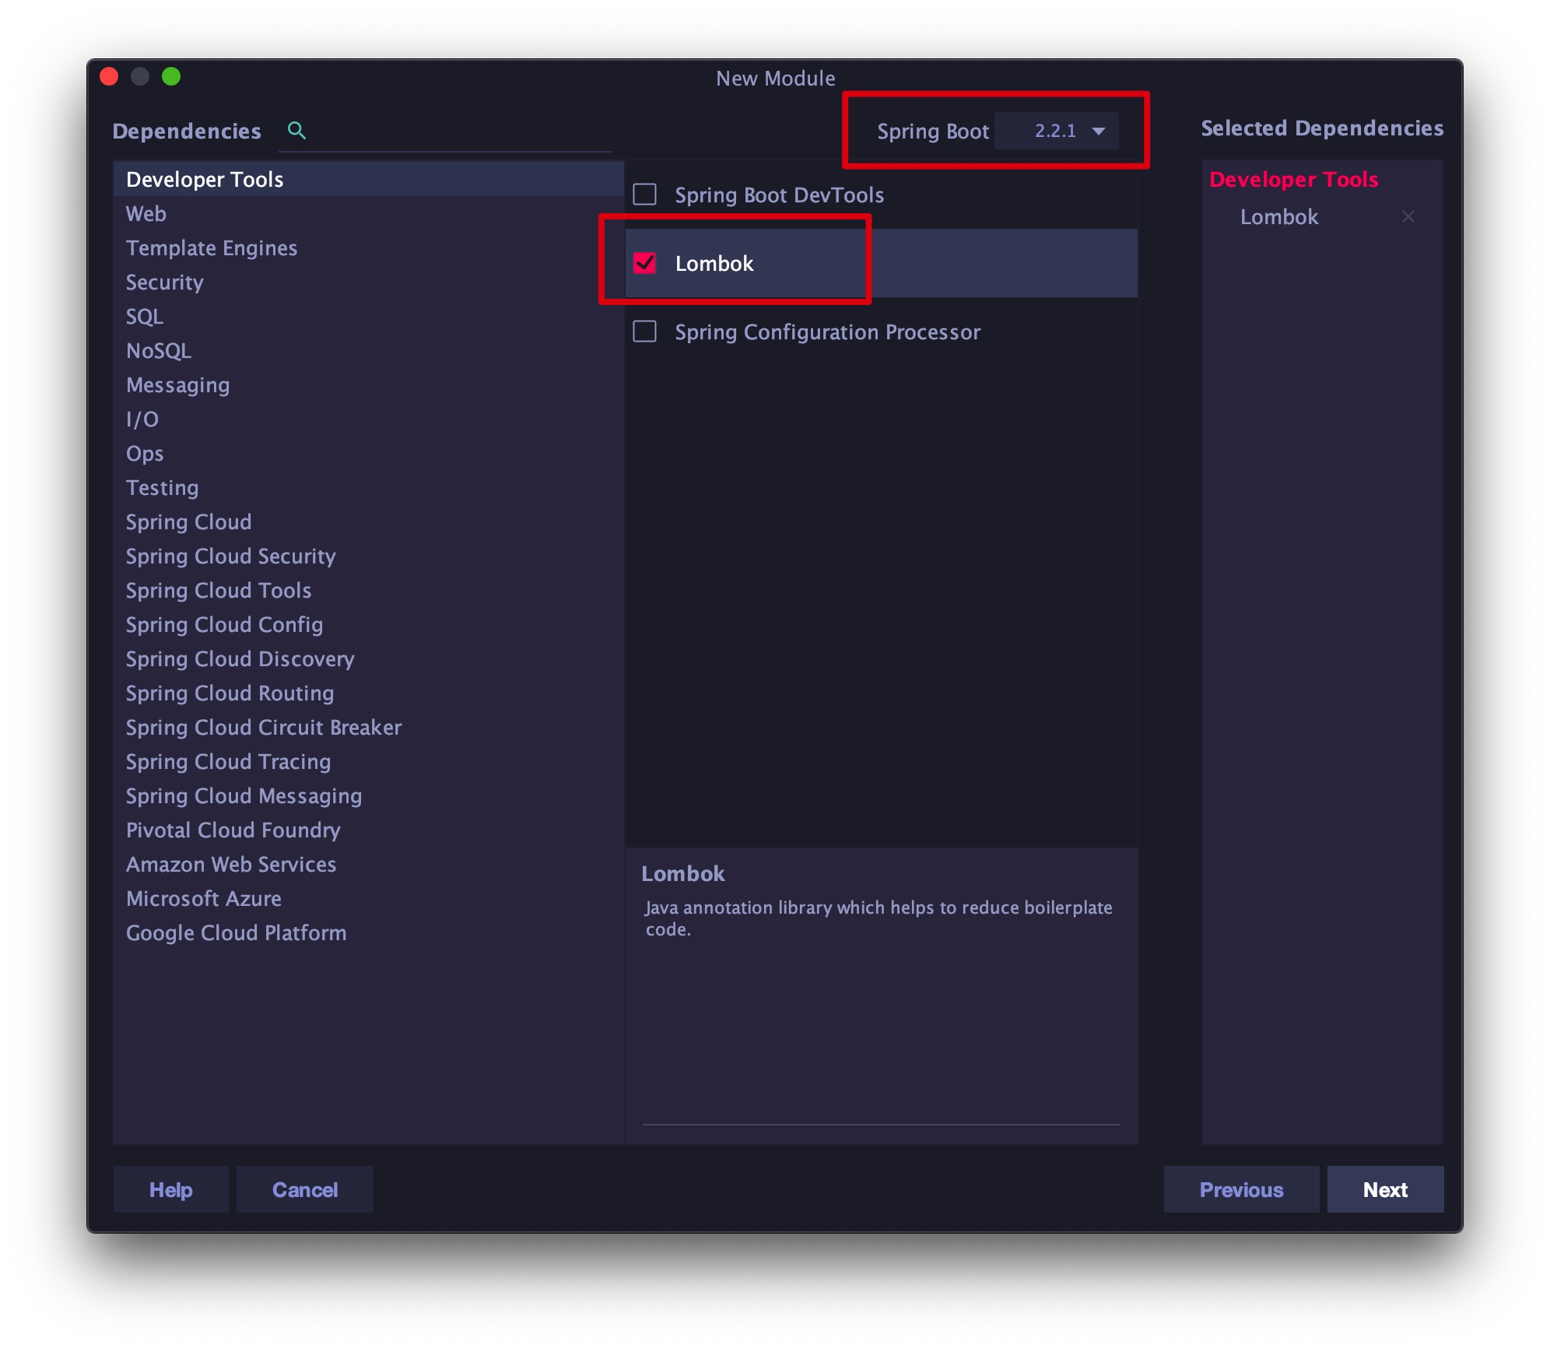Click the Next button

point(1384,1189)
